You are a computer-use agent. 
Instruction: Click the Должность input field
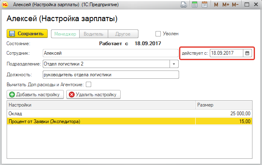[x=111, y=75]
